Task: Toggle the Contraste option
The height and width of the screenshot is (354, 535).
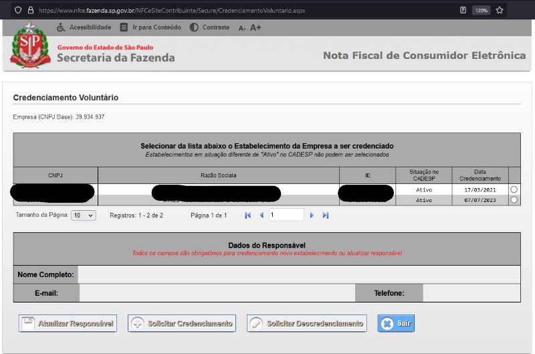Action: 209,27
